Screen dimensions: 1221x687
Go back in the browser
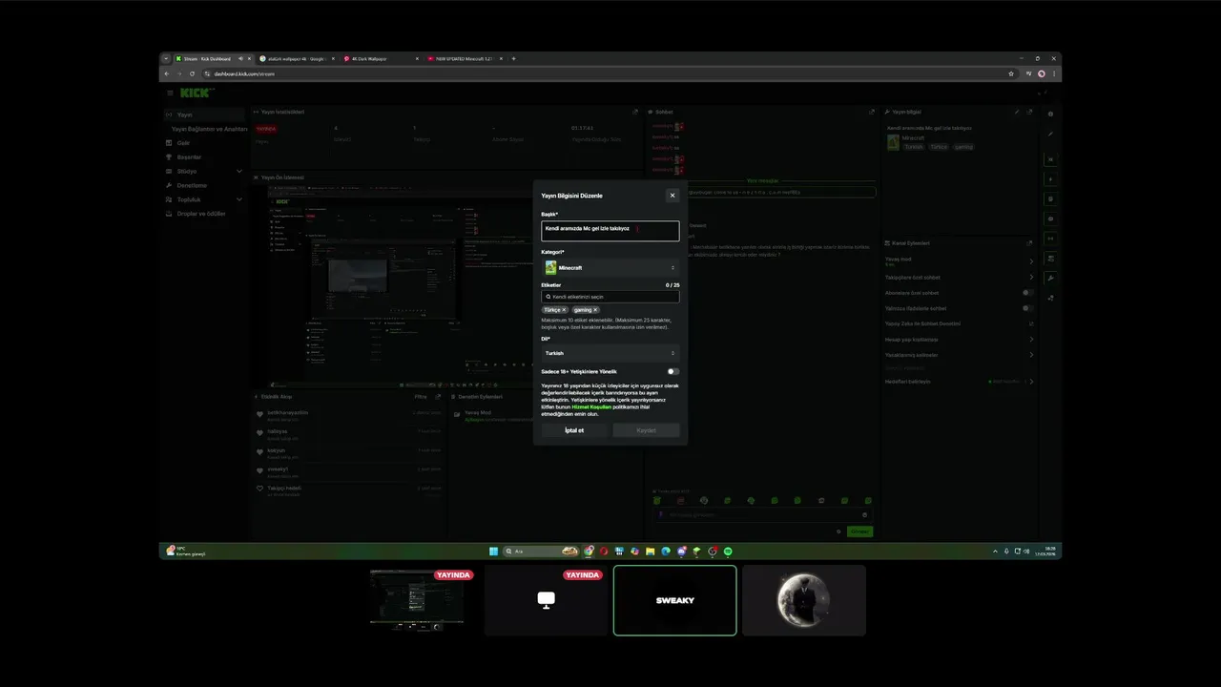click(x=167, y=73)
